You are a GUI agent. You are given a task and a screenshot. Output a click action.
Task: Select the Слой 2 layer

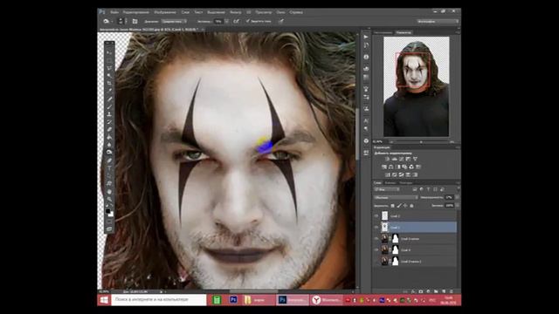416,215
